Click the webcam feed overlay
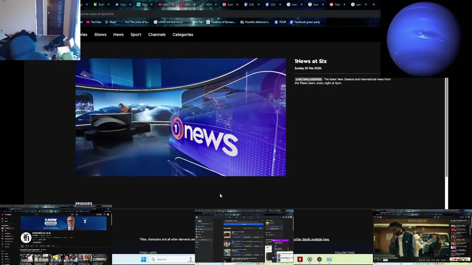Viewport: 472px width, 265px height. pos(40,30)
